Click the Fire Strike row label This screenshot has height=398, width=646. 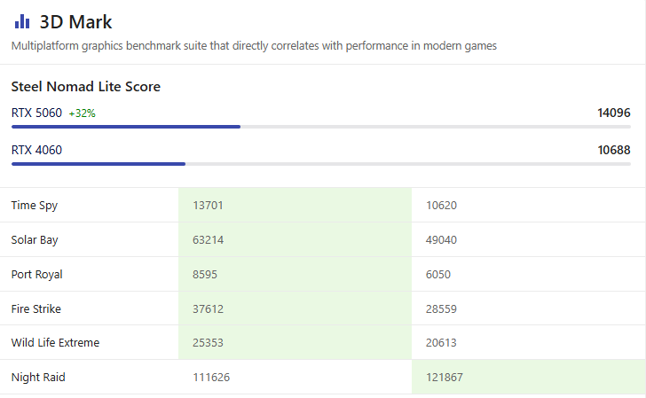(35, 308)
